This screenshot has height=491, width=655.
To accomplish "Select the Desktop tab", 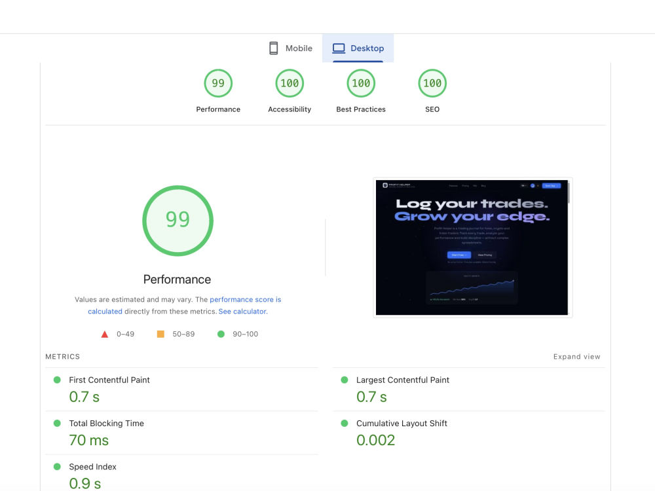I will click(x=358, y=48).
